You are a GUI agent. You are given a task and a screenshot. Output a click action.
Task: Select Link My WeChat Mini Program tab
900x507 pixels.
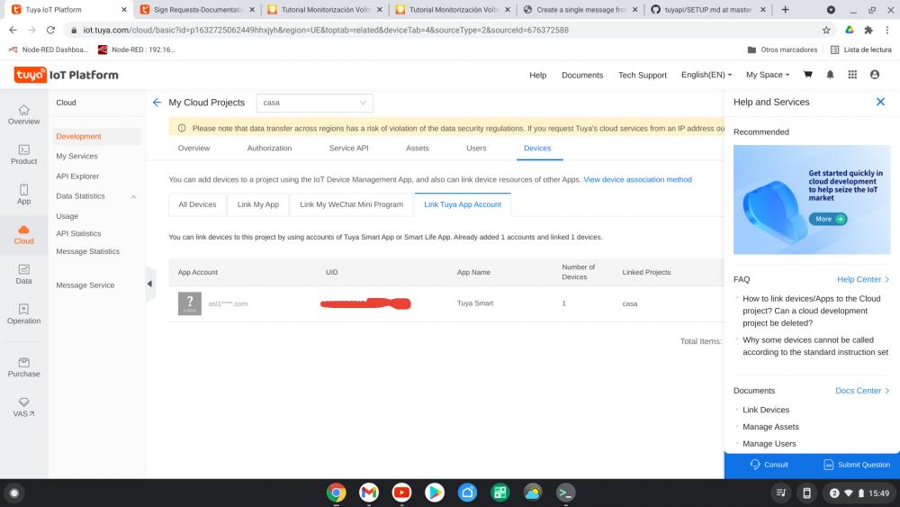[x=351, y=204]
